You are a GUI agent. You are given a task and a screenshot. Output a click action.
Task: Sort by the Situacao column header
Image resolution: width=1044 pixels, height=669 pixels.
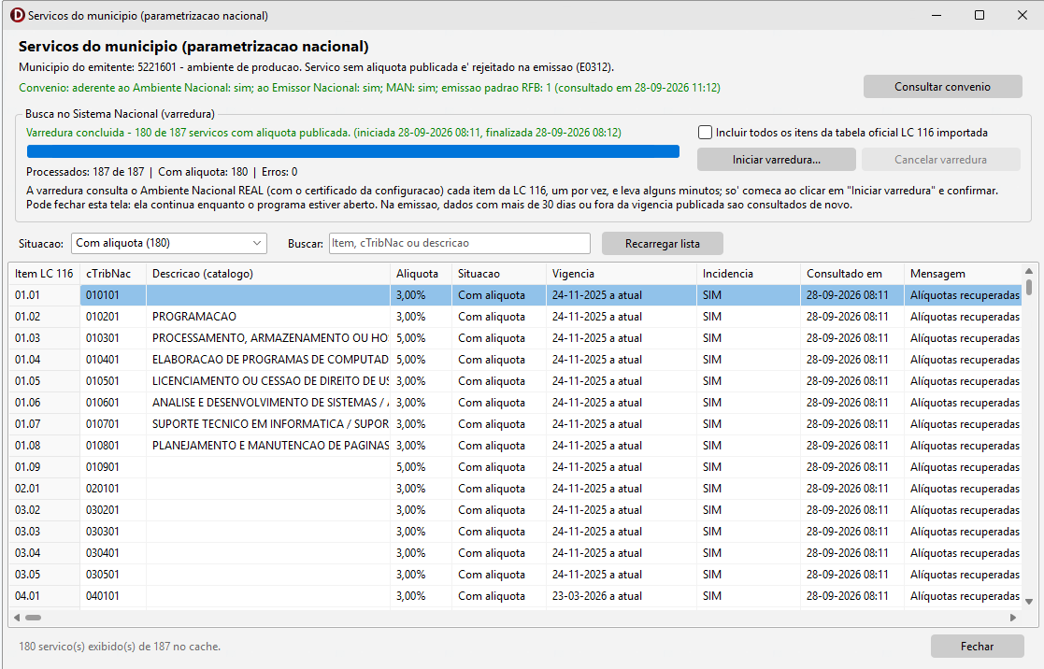pyautogui.click(x=499, y=274)
